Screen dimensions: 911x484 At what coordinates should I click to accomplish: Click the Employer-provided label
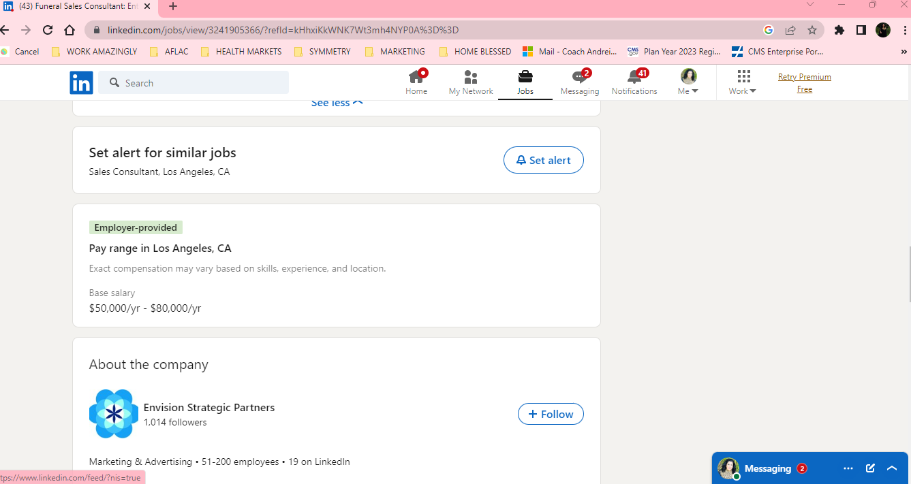point(136,227)
